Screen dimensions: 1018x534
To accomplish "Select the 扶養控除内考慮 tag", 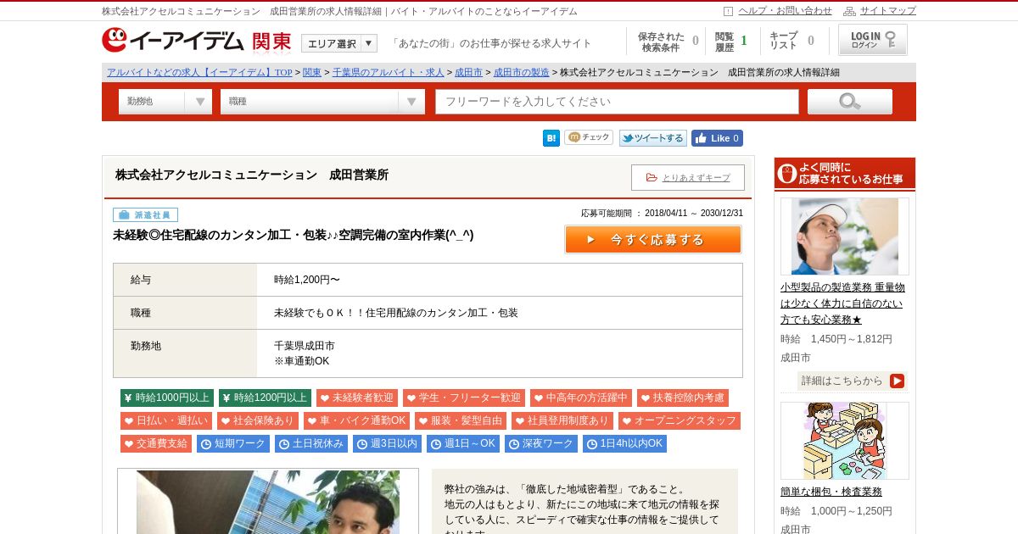I will (x=683, y=398).
